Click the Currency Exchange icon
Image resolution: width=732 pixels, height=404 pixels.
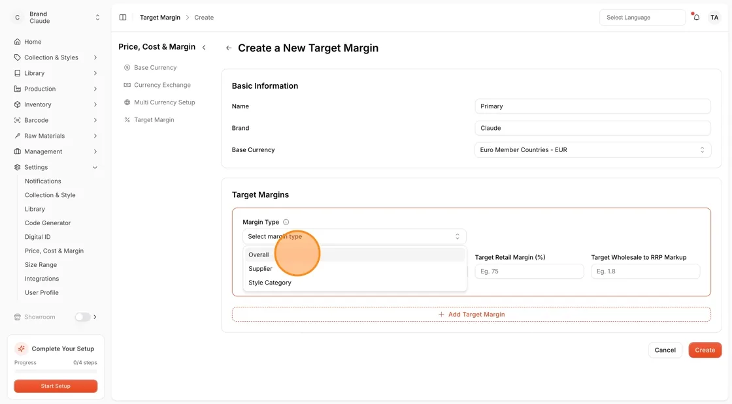127,85
